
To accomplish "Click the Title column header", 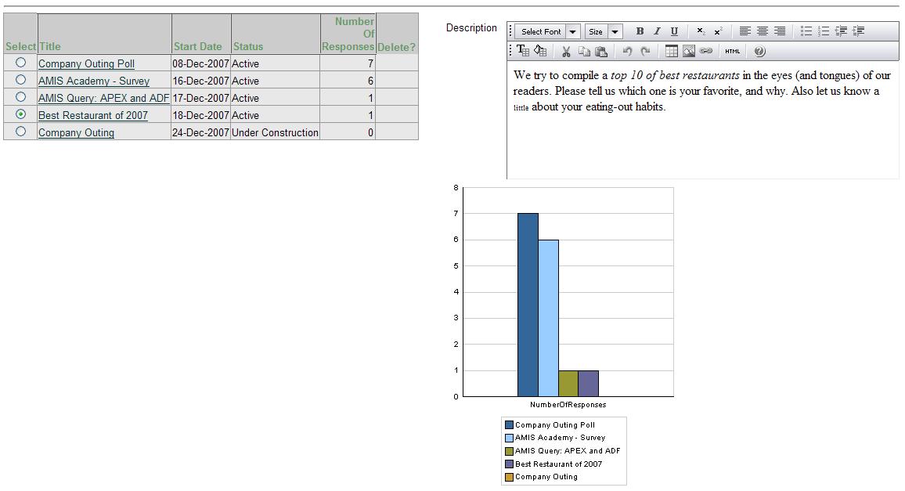I will (x=50, y=47).
